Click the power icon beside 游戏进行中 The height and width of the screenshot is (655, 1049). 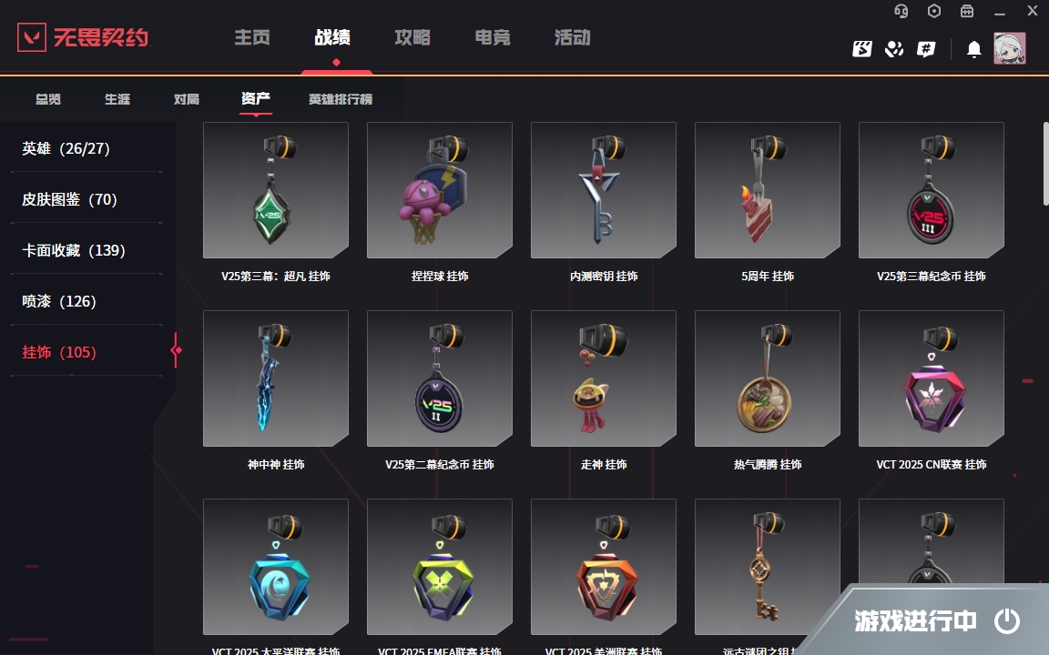tap(1006, 621)
